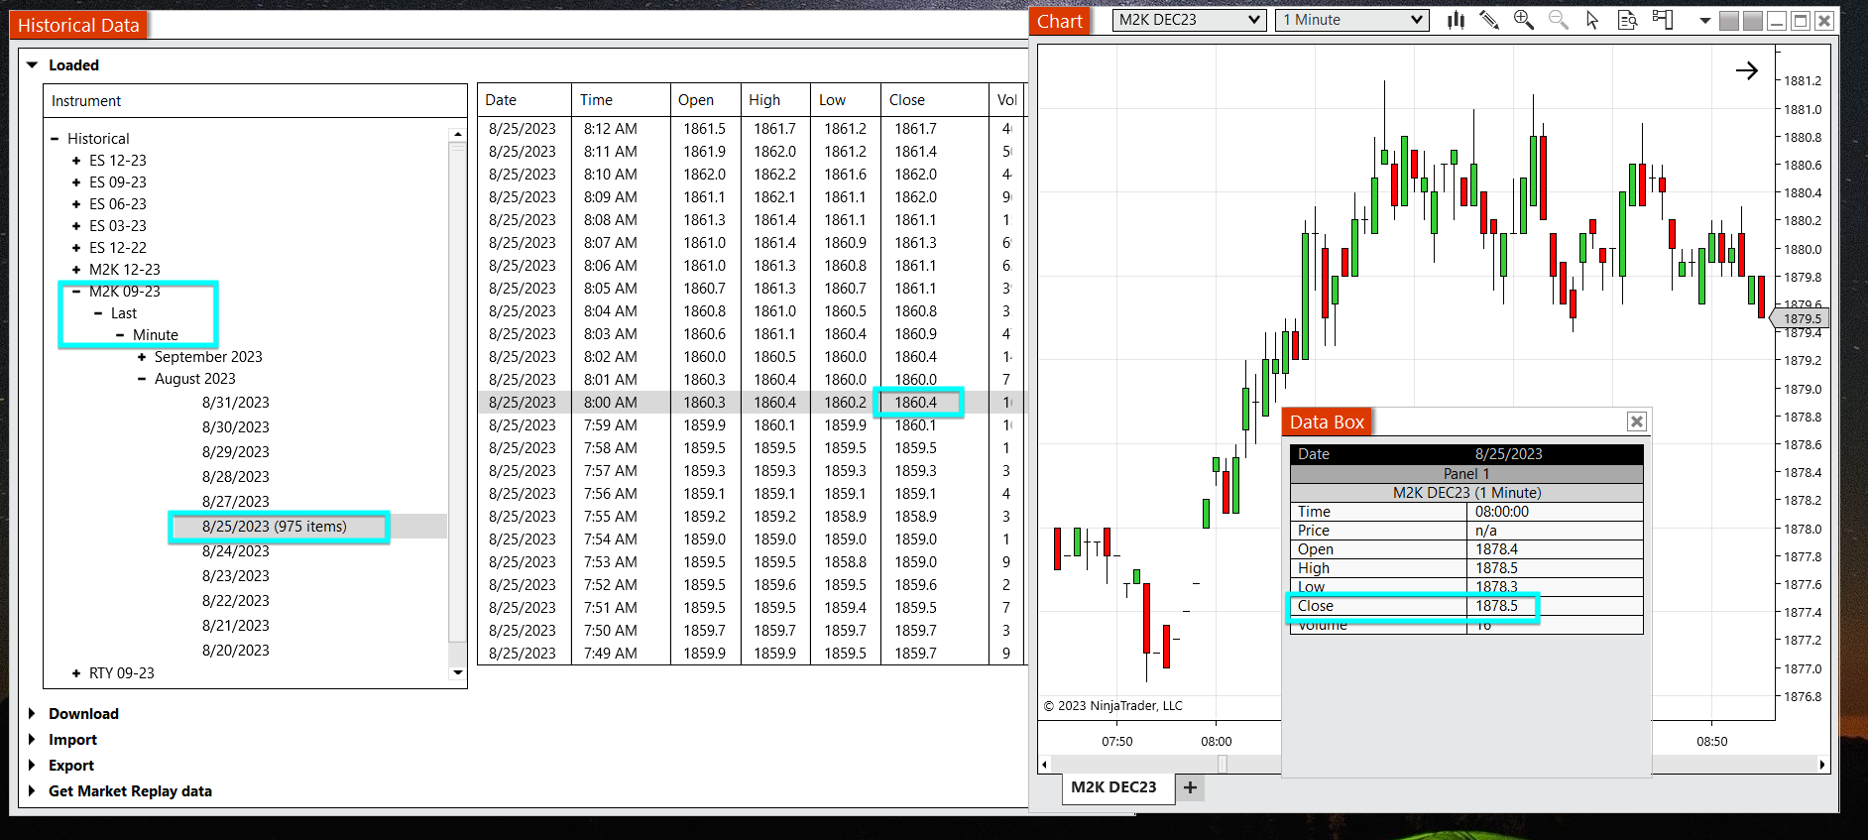This screenshot has height=840, width=1868.
Task: Open the 1 Minute interval dropdown
Action: coord(1351,20)
